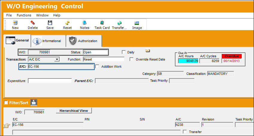
Task: Click the long field beside Transfer checkbox
Action: pyautogui.click(x=96, y=132)
